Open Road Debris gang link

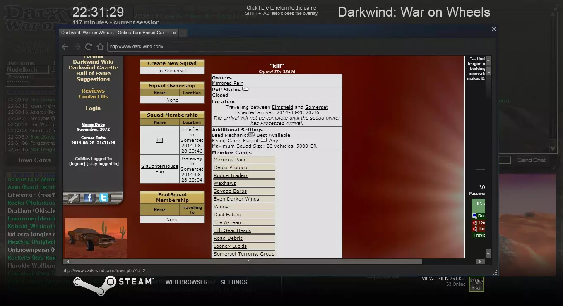pos(228,238)
